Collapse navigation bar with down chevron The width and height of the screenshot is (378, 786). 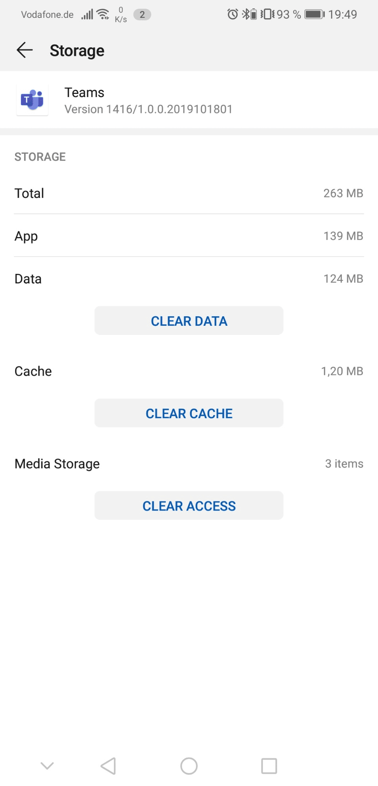[47, 766]
